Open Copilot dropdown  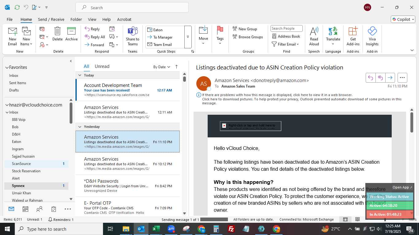point(403,19)
